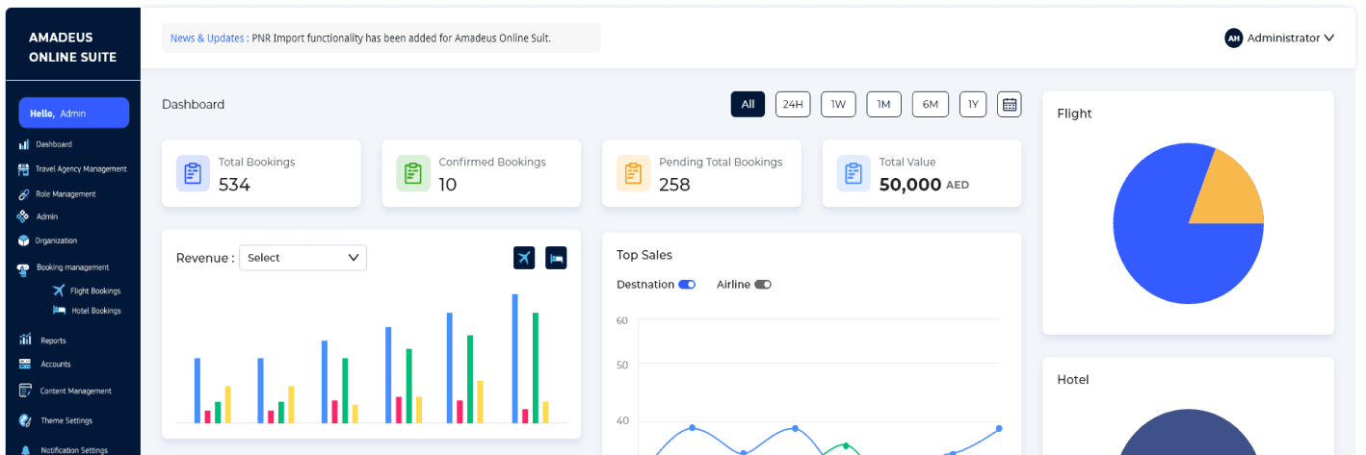Click the tallest blue revenue bar
This screenshot has height=455, width=1366.
515,356
